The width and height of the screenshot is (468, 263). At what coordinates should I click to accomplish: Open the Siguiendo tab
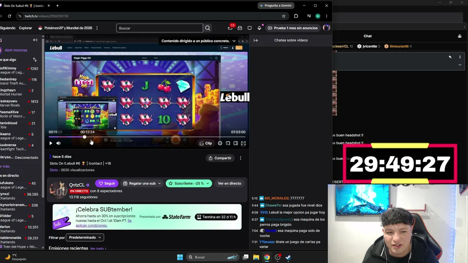click(x=8, y=28)
